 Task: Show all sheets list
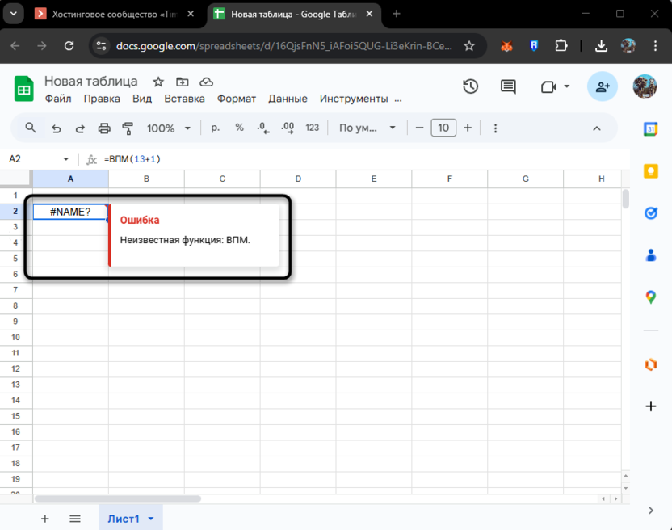75,519
